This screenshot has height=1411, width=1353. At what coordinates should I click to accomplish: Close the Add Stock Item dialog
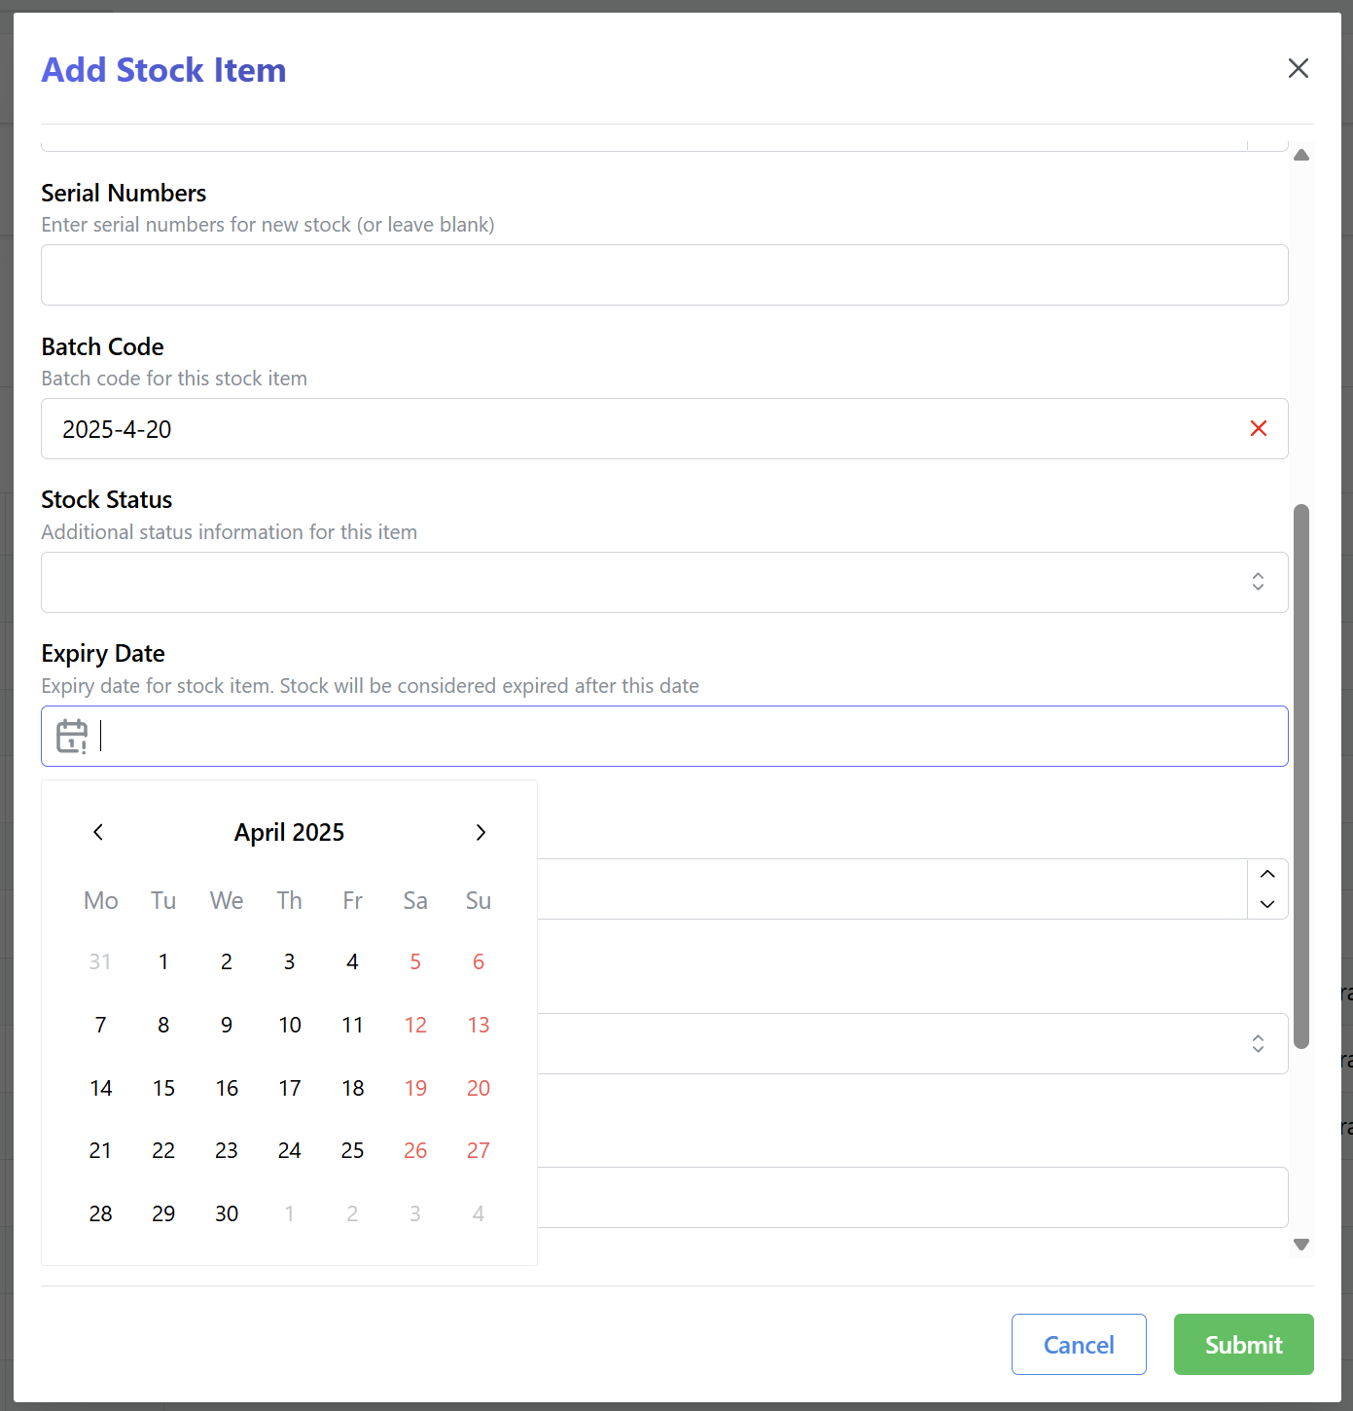(x=1299, y=68)
